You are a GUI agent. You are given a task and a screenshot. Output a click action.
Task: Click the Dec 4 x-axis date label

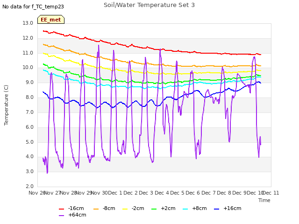click(162, 193)
